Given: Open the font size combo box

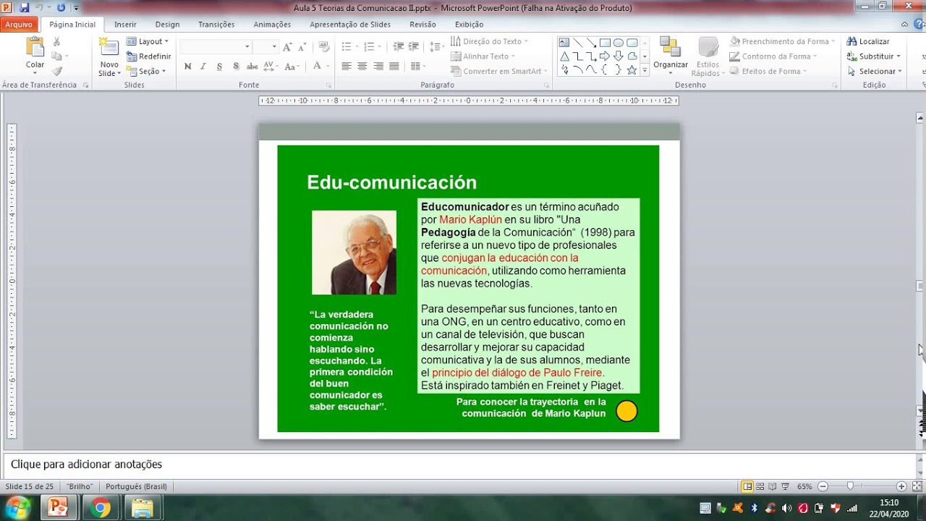Looking at the screenshot, I should click(x=266, y=46).
